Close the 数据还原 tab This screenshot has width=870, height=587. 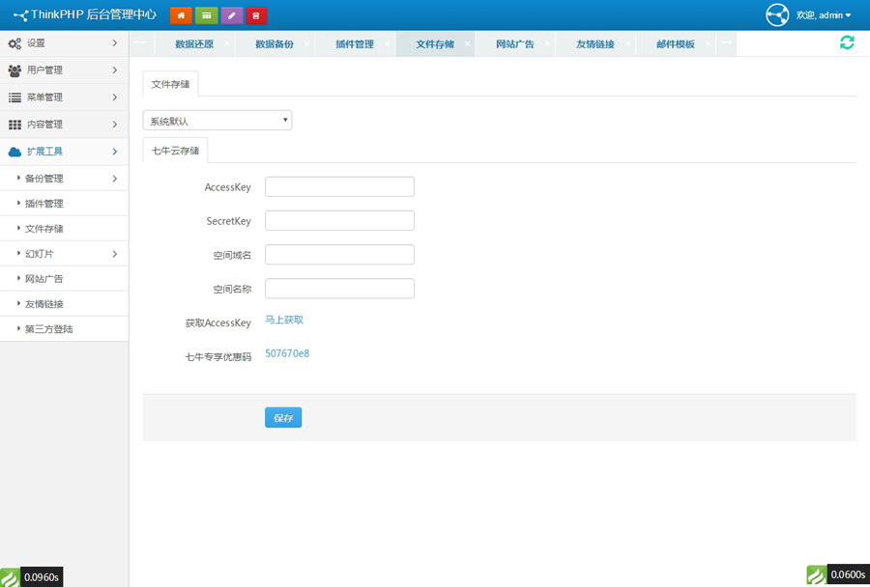click(227, 44)
